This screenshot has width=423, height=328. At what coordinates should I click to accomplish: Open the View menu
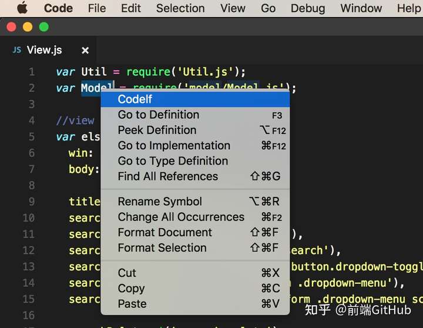(x=233, y=8)
